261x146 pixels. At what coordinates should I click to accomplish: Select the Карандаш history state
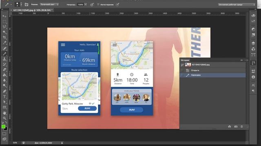[213, 75]
